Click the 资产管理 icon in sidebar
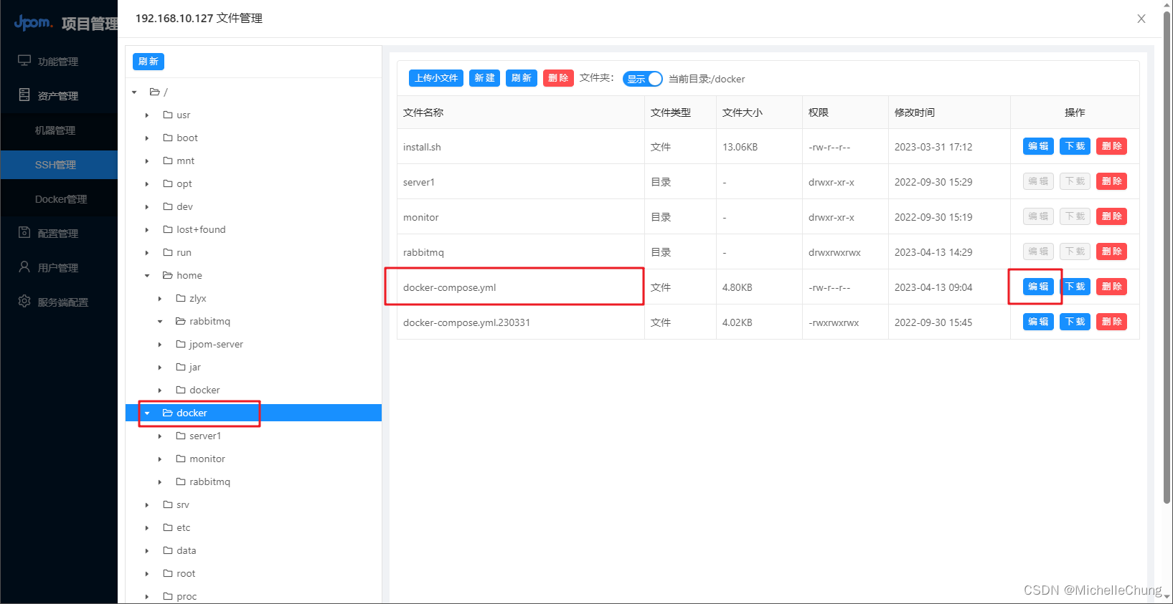 click(x=24, y=95)
